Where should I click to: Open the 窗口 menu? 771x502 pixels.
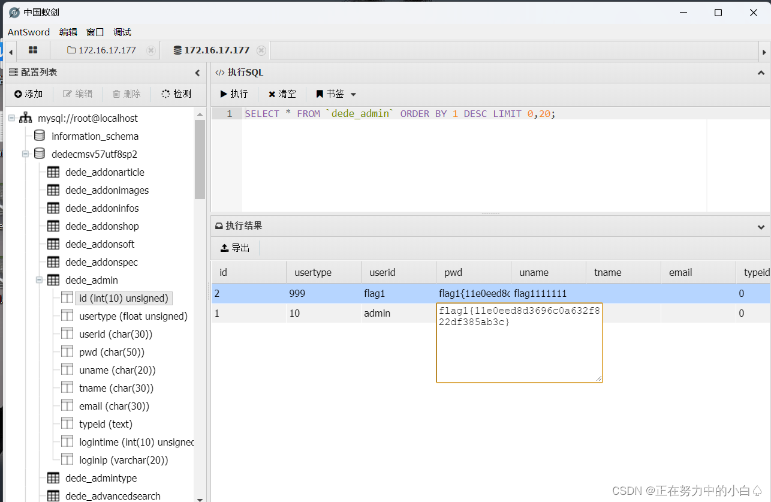(95, 32)
